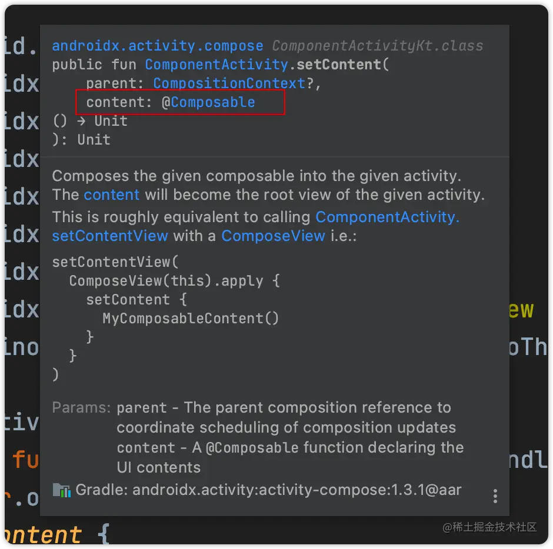Click the ComponentActivityKt.class file label
Viewport: 553px width, 549px height.
click(377, 46)
